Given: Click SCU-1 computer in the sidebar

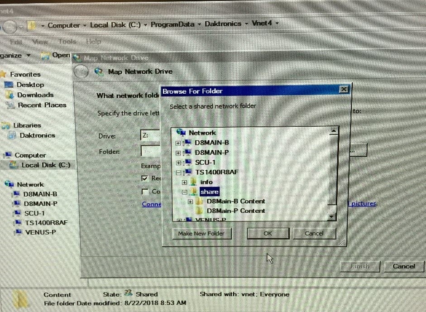Looking at the screenshot, I should click(36, 213).
